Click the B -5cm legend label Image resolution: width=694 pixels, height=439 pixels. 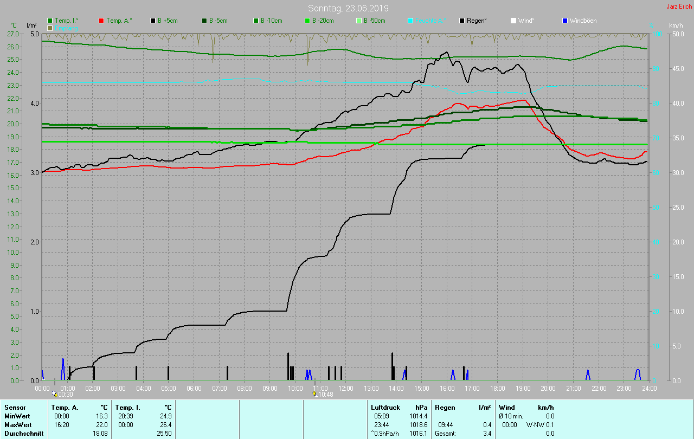point(219,21)
